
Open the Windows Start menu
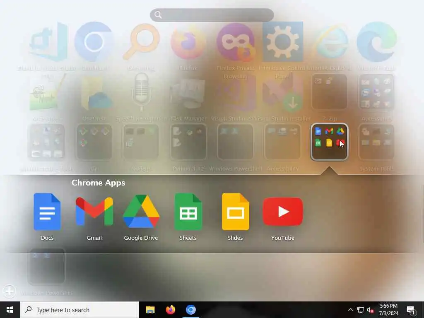pyautogui.click(x=10, y=310)
